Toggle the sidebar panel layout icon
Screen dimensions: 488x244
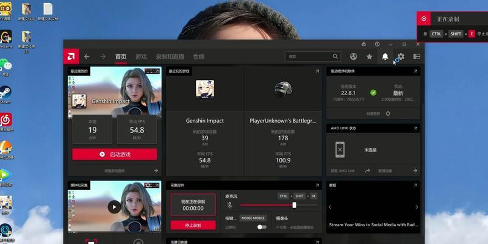tap(417, 56)
